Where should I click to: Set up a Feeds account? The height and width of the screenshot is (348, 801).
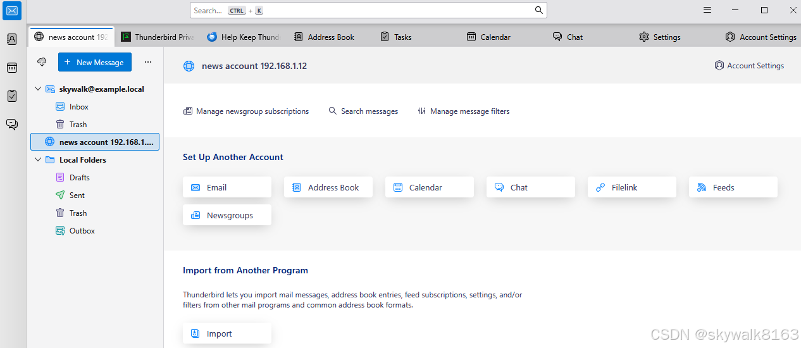733,187
